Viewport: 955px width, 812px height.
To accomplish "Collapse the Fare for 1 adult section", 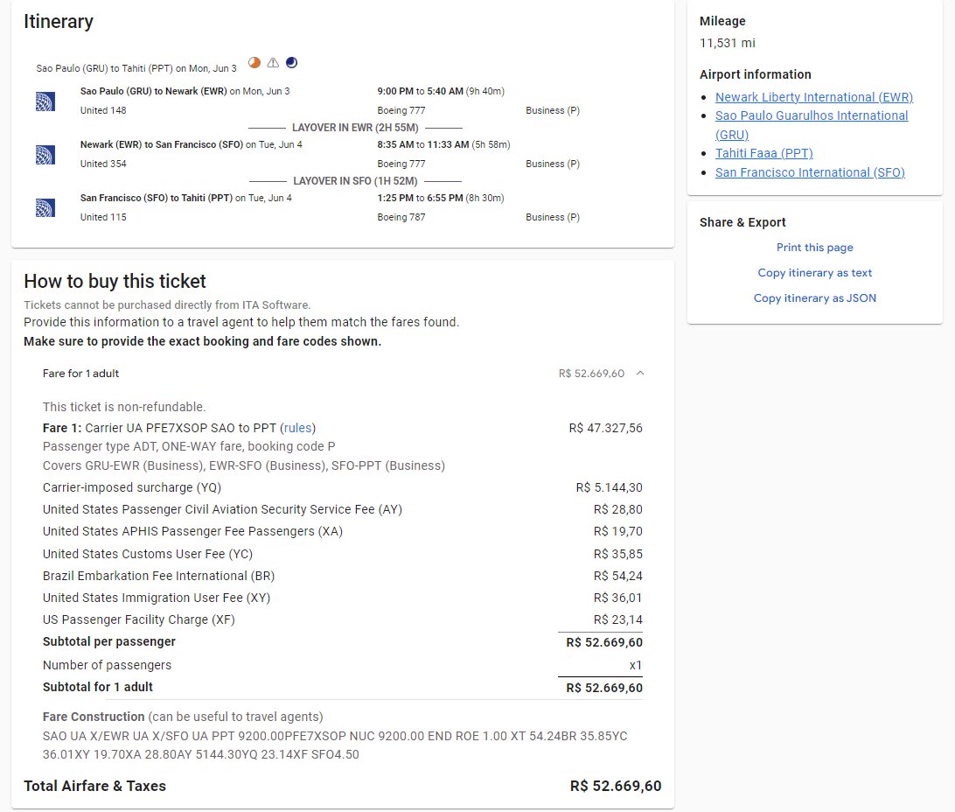I will pyautogui.click(x=640, y=374).
